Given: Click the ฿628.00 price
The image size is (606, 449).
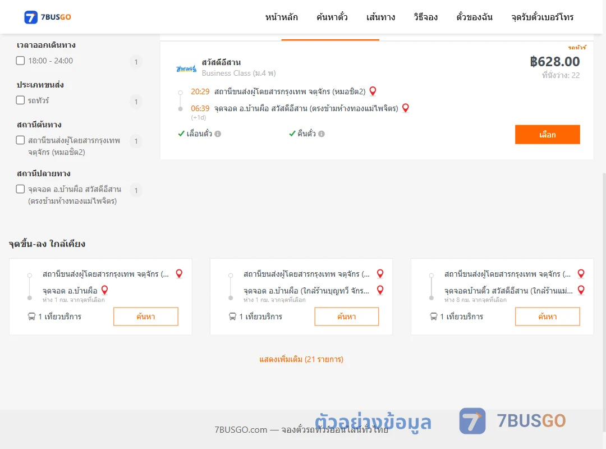Looking at the screenshot, I should click(554, 62).
